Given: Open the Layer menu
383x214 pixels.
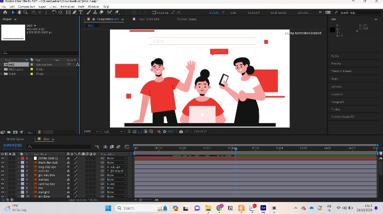Looking at the screenshot, I should click(x=42, y=7).
